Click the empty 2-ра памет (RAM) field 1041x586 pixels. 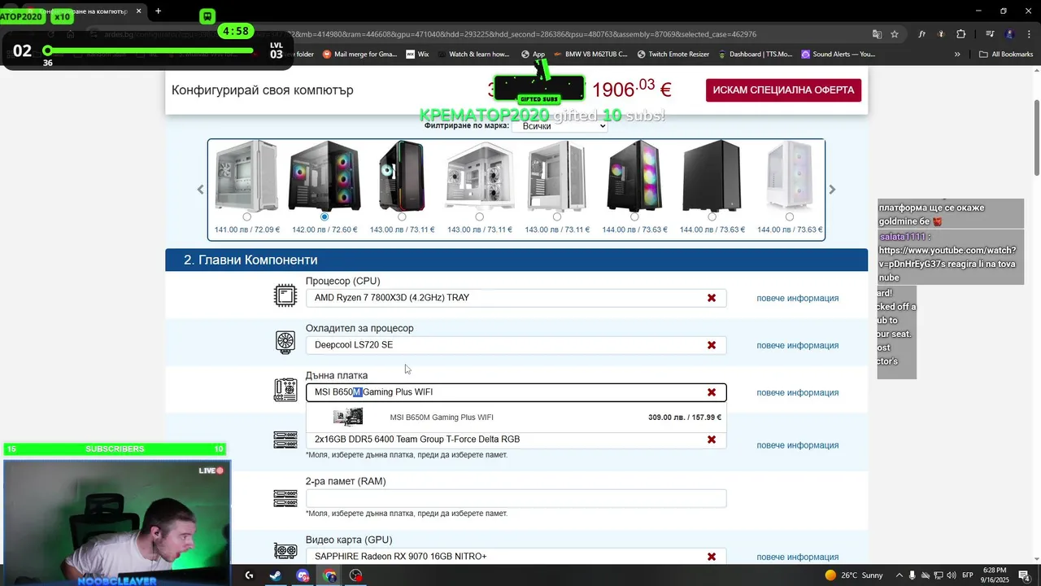tap(516, 498)
